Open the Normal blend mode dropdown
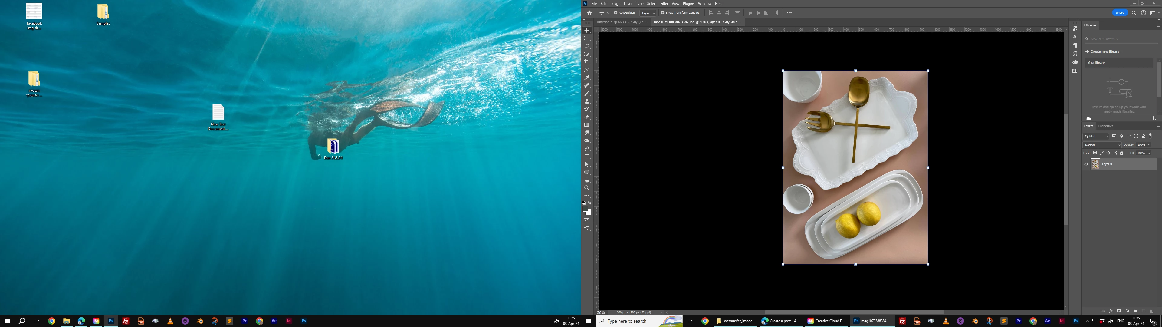The height and width of the screenshot is (327, 1162). 1102,145
